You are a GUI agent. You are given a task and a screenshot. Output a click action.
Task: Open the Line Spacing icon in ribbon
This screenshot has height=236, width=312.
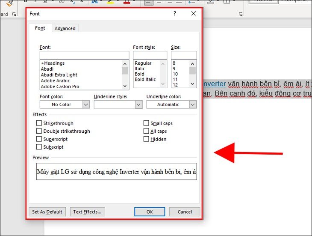(192, 2)
